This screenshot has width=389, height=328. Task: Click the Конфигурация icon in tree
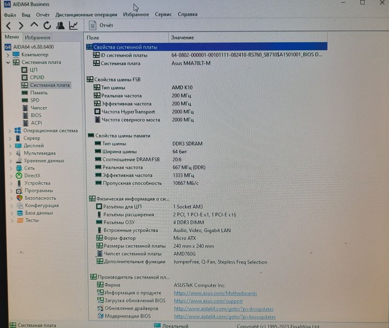[x=20, y=205]
